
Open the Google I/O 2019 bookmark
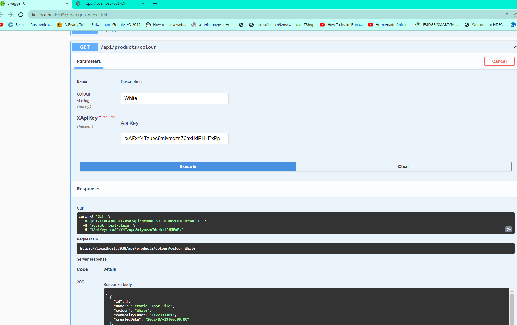123,25
